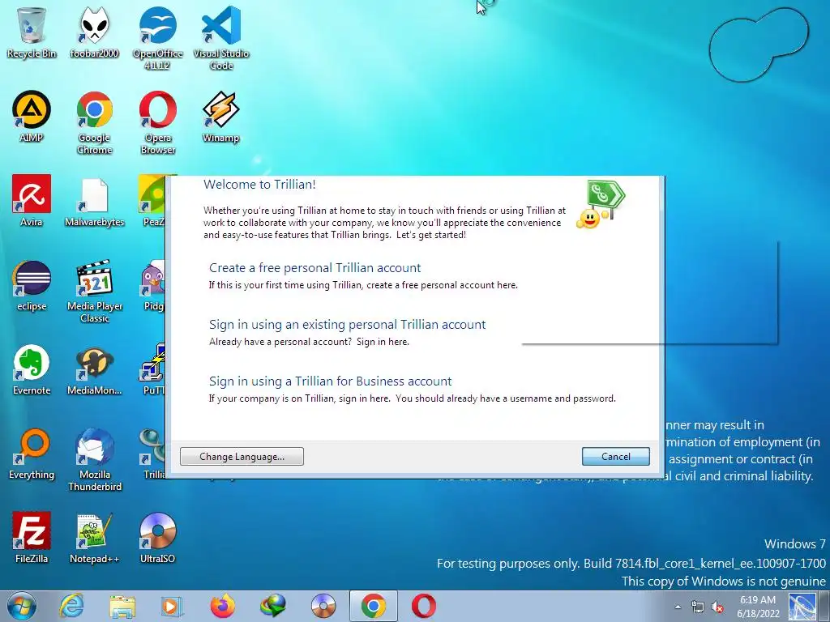This screenshot has height=622, width=830.
Task: Select the eclipse desktop shortcut
Action: click(x=32, y=285)
